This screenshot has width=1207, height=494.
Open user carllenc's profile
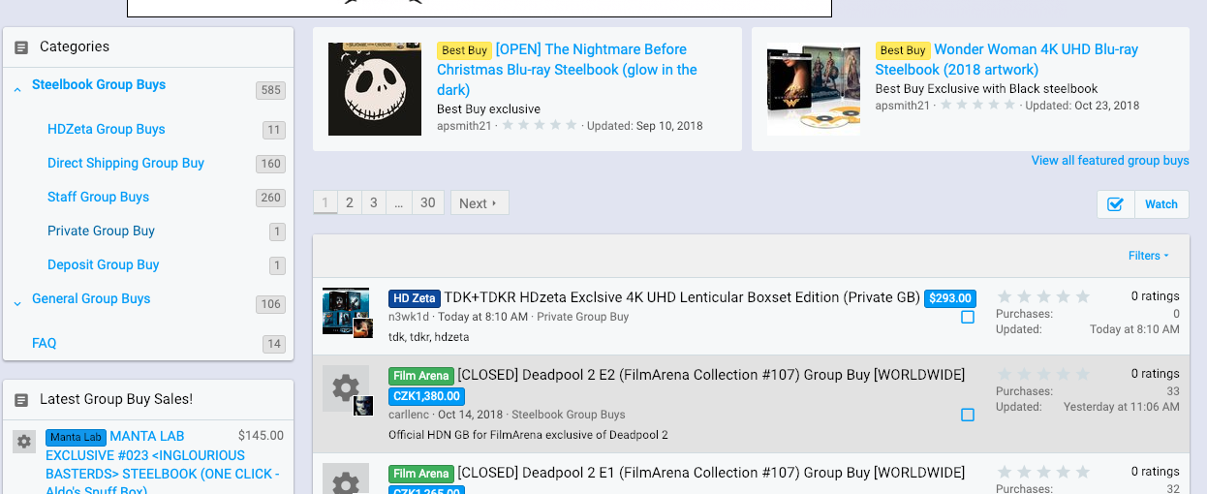tap(411, 415)
